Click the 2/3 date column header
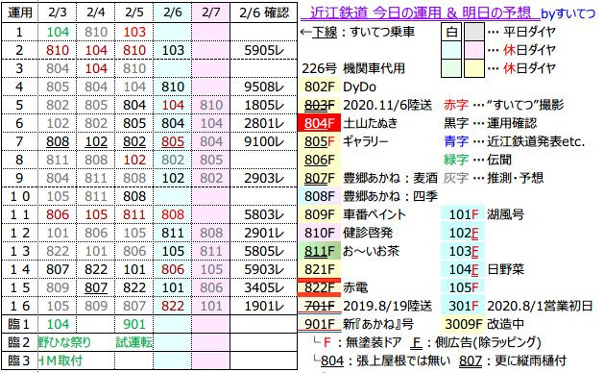 click(58, 12)
